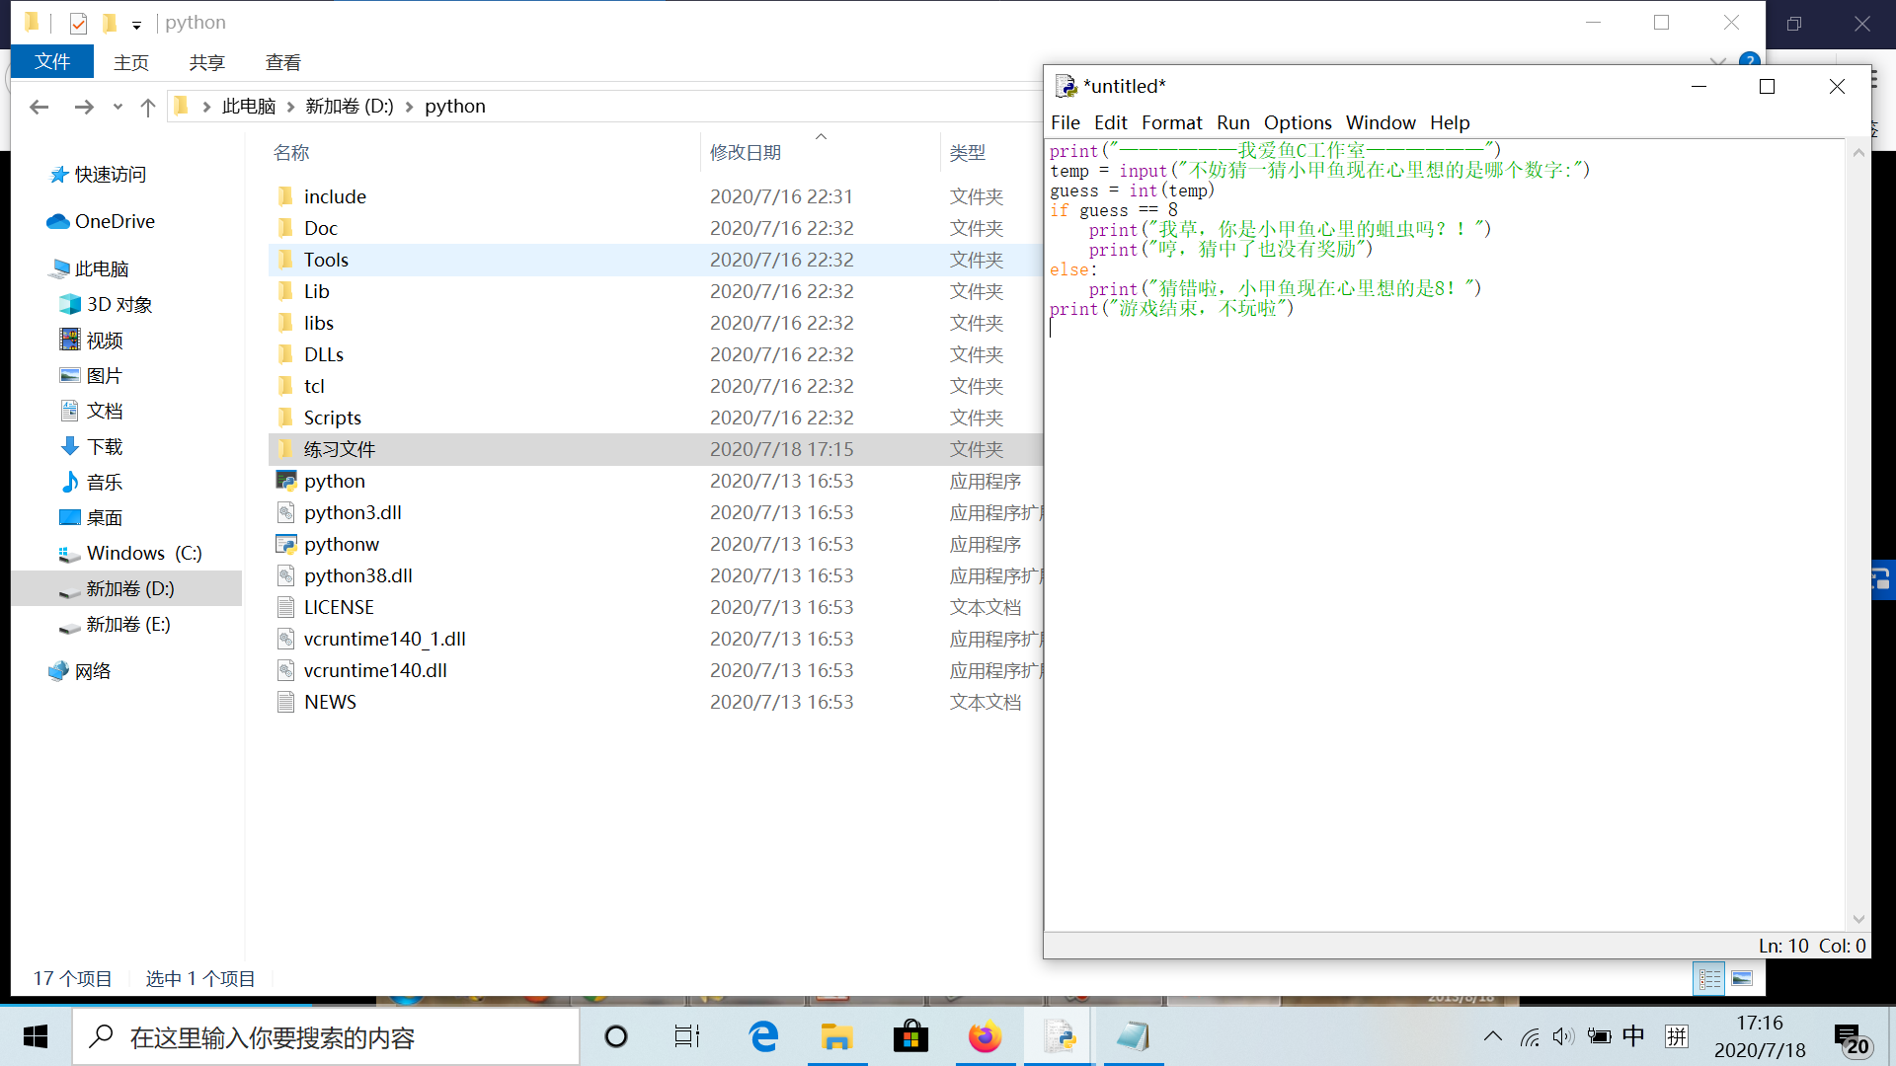Select the LICENSE file icon

pos(285,607)
